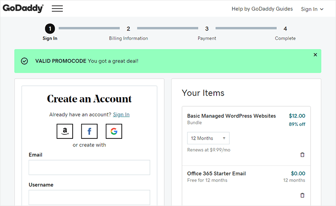Open Help by GoDaddy Guides
Screen dimensions: 336x206
[x=262, y=9]
